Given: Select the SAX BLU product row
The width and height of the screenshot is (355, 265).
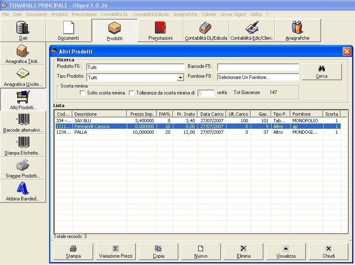Looking at the screenshot, I should click(198, 121).
